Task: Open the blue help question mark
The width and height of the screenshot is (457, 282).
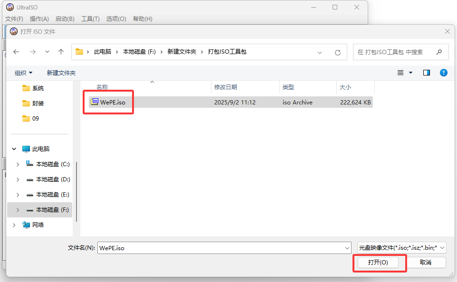Action: click(x=443, y=73)
